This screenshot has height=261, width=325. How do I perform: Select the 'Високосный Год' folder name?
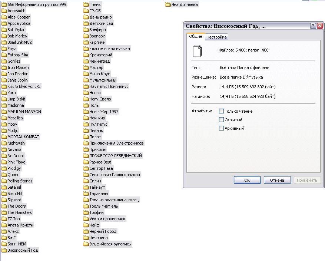point(23,250)
